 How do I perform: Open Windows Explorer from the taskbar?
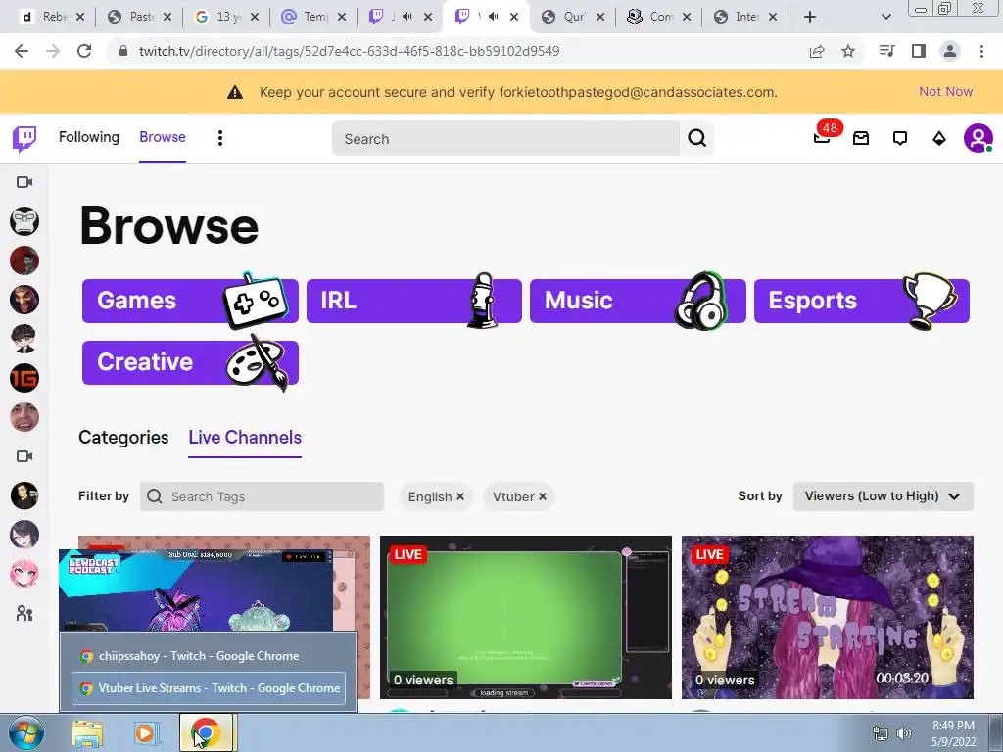87,733
